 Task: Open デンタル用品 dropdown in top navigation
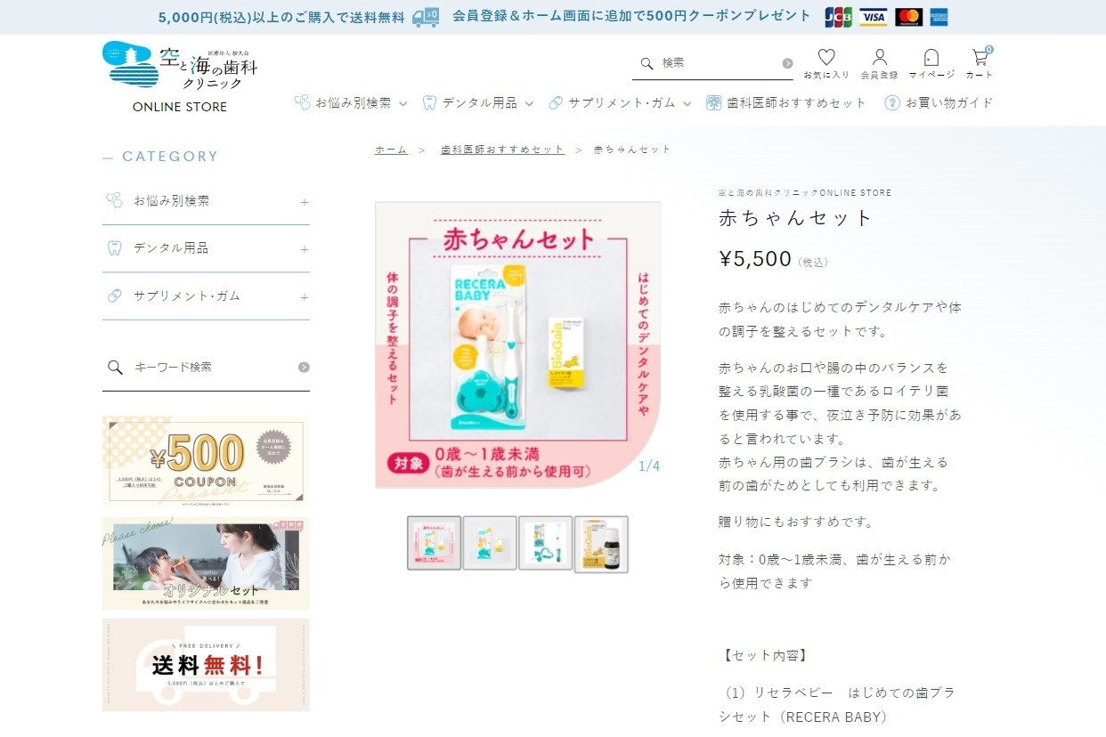(x=478, y=103)
